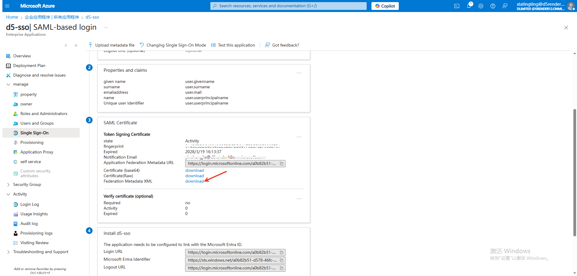Click Upload metadata file
577x276 pixels.
coord(111,45)
